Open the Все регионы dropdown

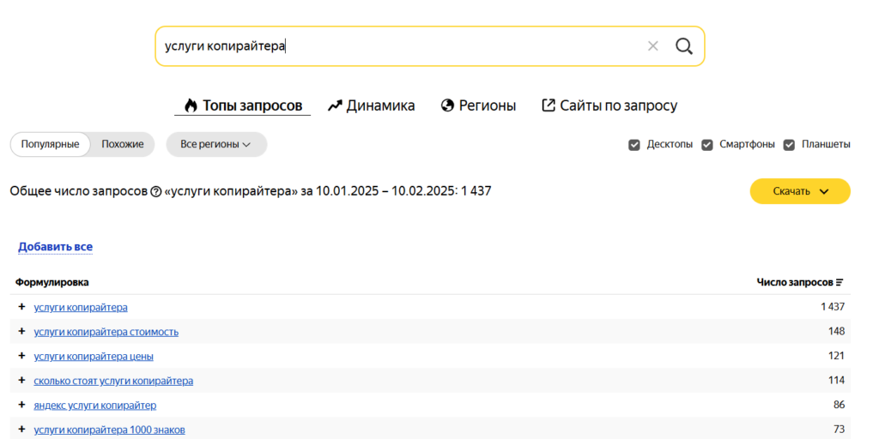tap(216, 144)
